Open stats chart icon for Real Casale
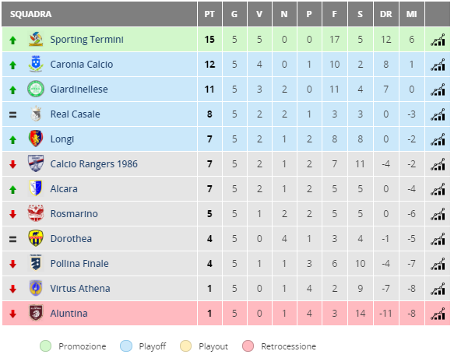This screenshot has height=358, width=454. 438,114
